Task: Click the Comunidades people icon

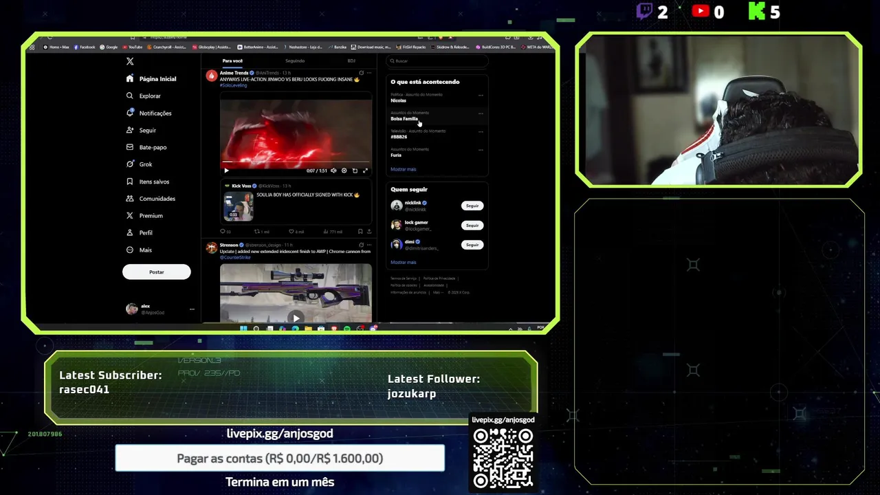Action: click(130, 199)
